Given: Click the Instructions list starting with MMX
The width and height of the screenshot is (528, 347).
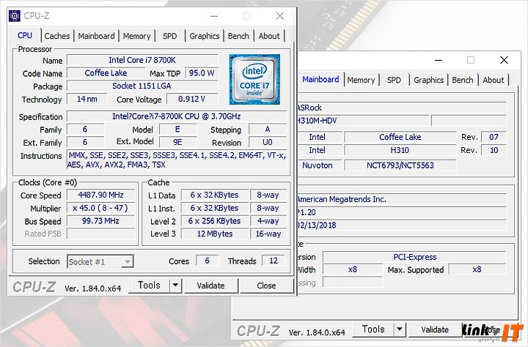Looking at the screenshot, I should click(x=177, y=160).
